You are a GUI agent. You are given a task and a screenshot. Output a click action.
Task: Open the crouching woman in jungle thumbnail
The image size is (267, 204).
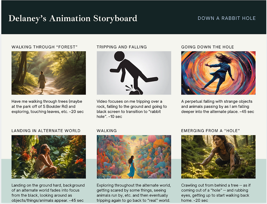(x=48, y=157)
